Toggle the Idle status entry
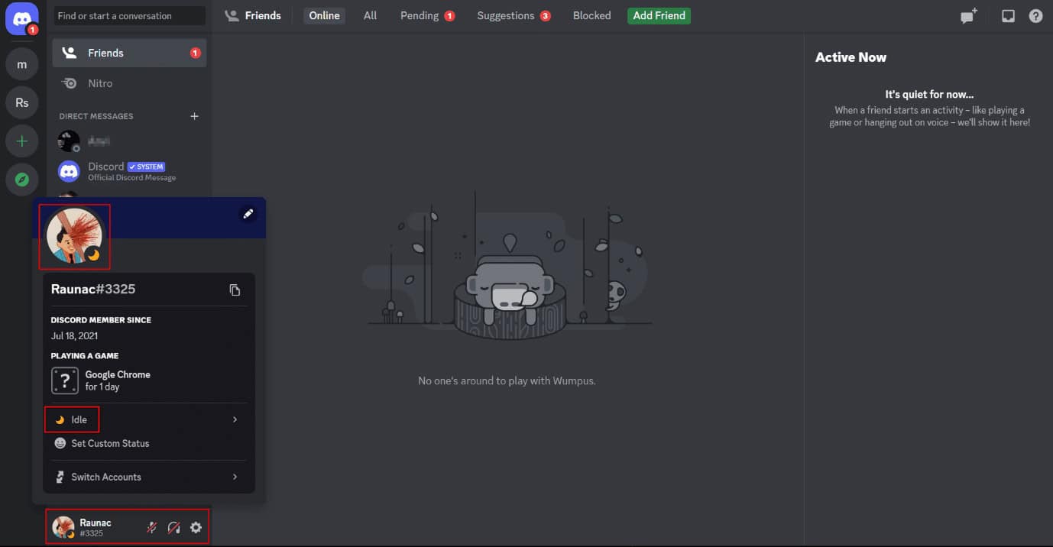 coord(72,419)
